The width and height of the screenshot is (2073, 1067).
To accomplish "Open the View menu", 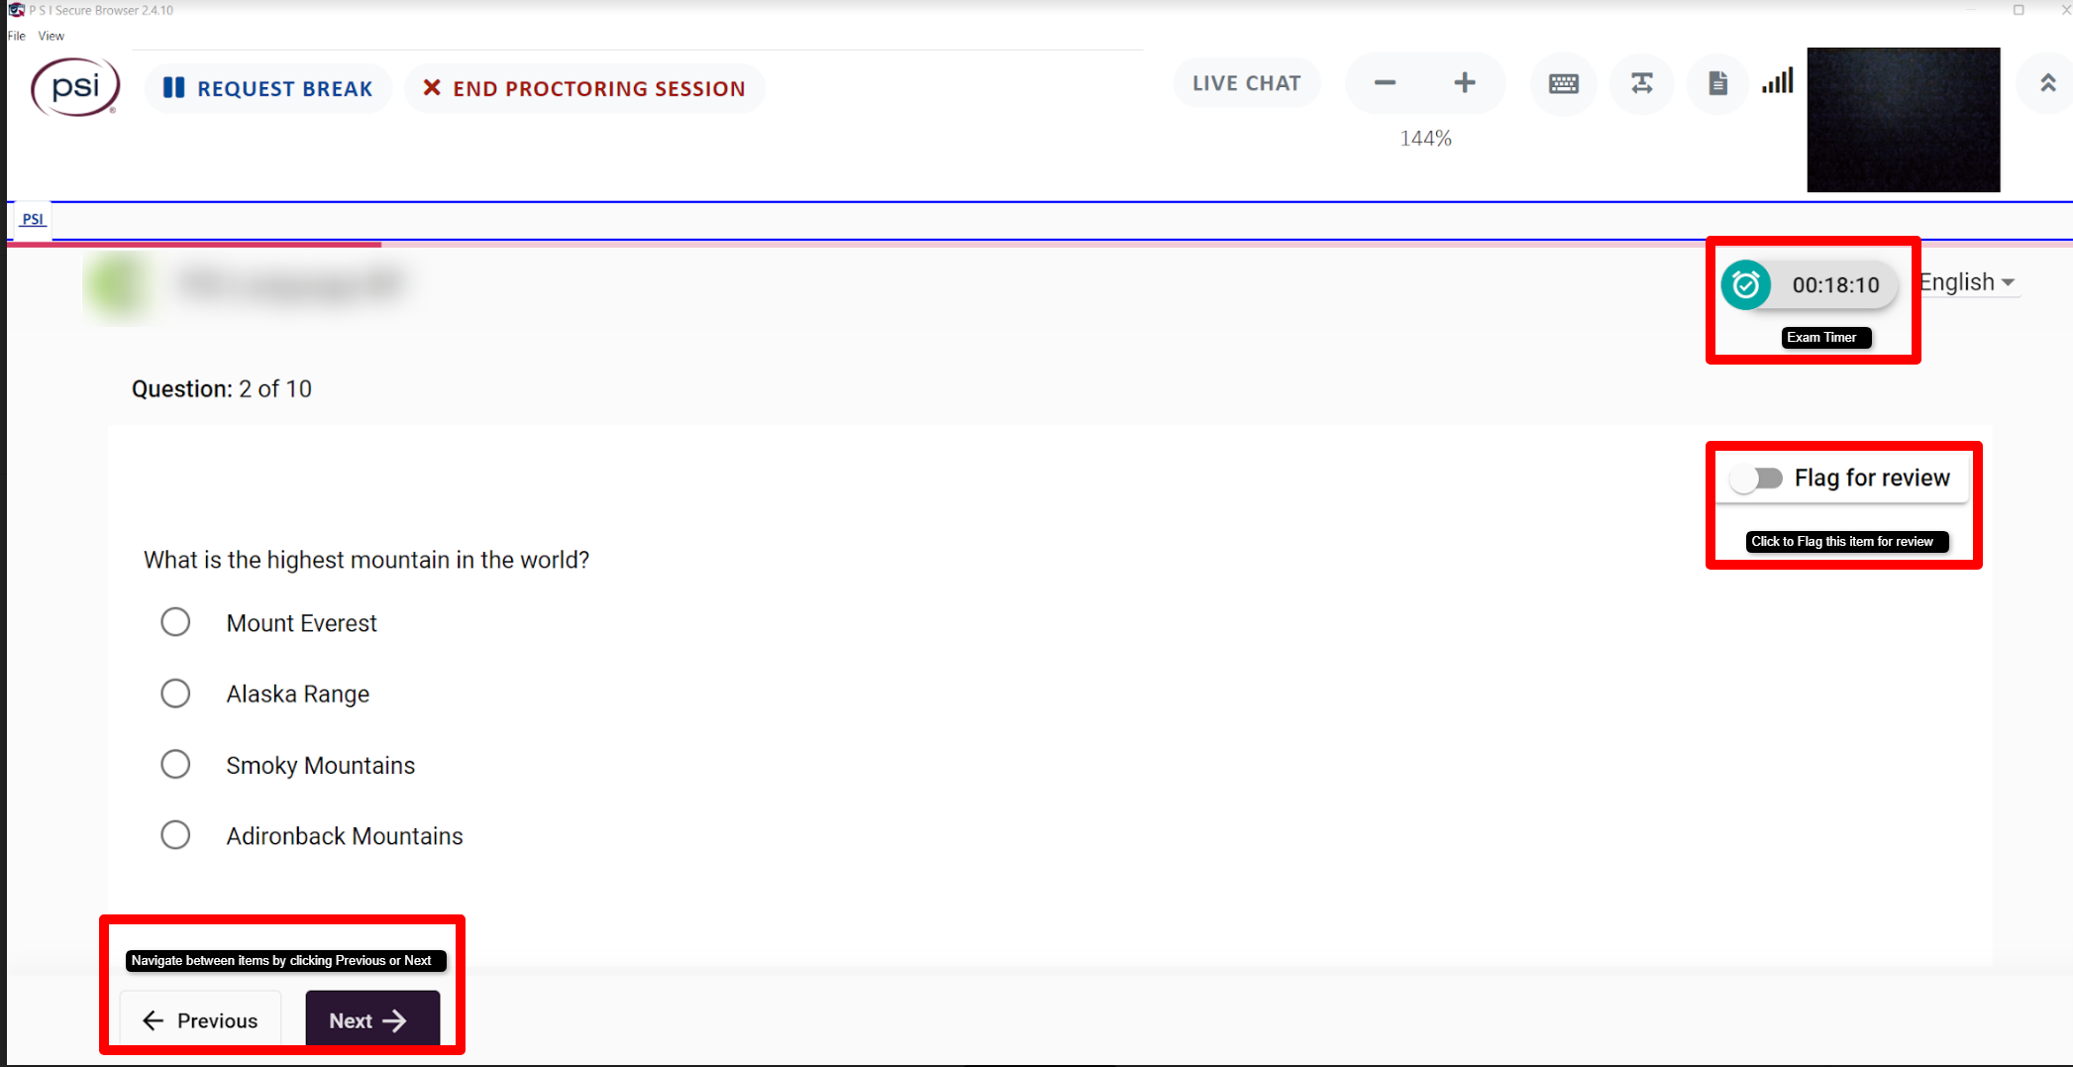I will (51, 36).
